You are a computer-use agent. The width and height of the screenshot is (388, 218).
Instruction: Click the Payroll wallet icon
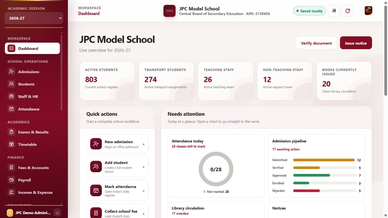(x=11, y=180)
